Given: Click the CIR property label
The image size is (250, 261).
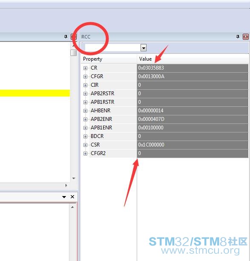Looking at the screenshot, I should pos(95,85).
